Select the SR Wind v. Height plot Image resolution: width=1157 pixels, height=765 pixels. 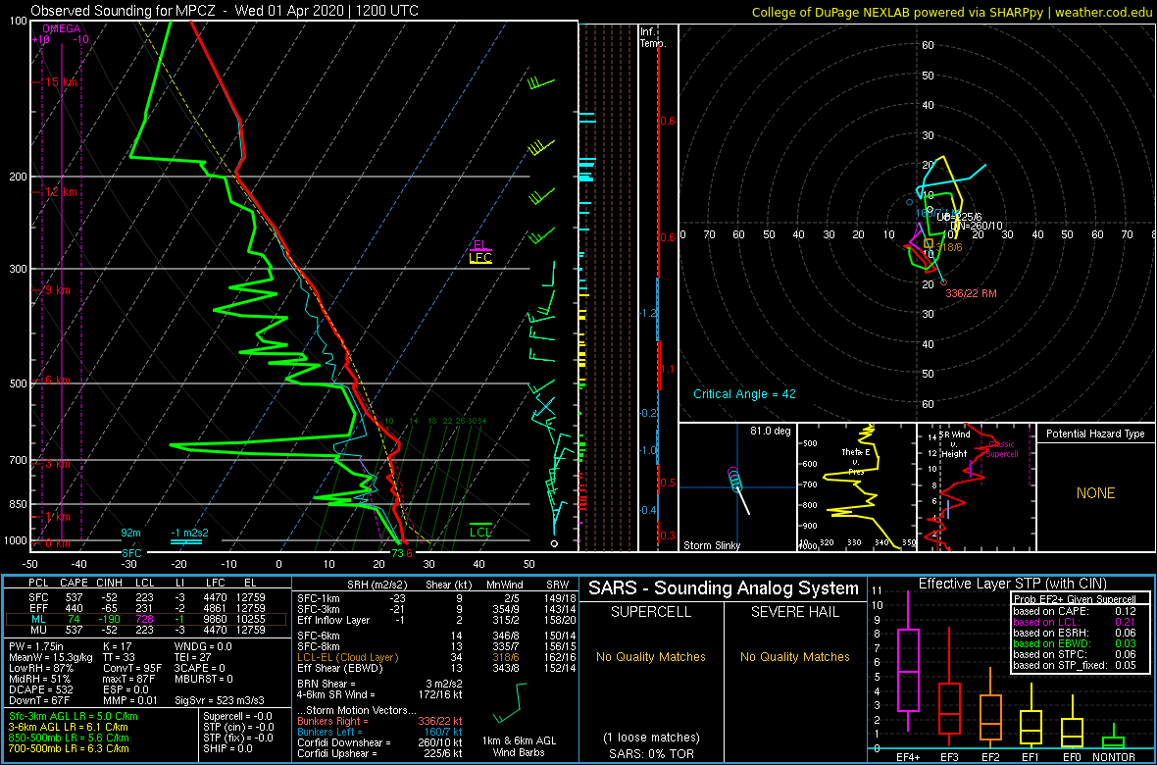click(x=976, y=487)
